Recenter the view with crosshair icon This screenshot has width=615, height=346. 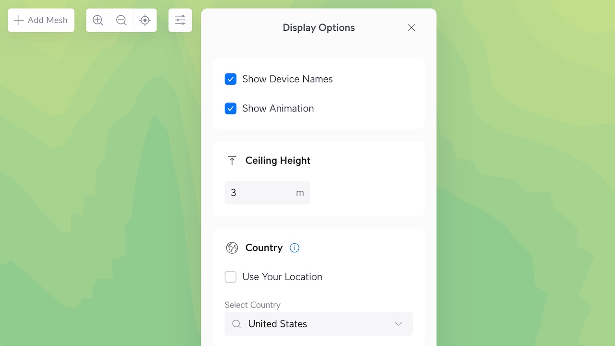coord(145,20)
